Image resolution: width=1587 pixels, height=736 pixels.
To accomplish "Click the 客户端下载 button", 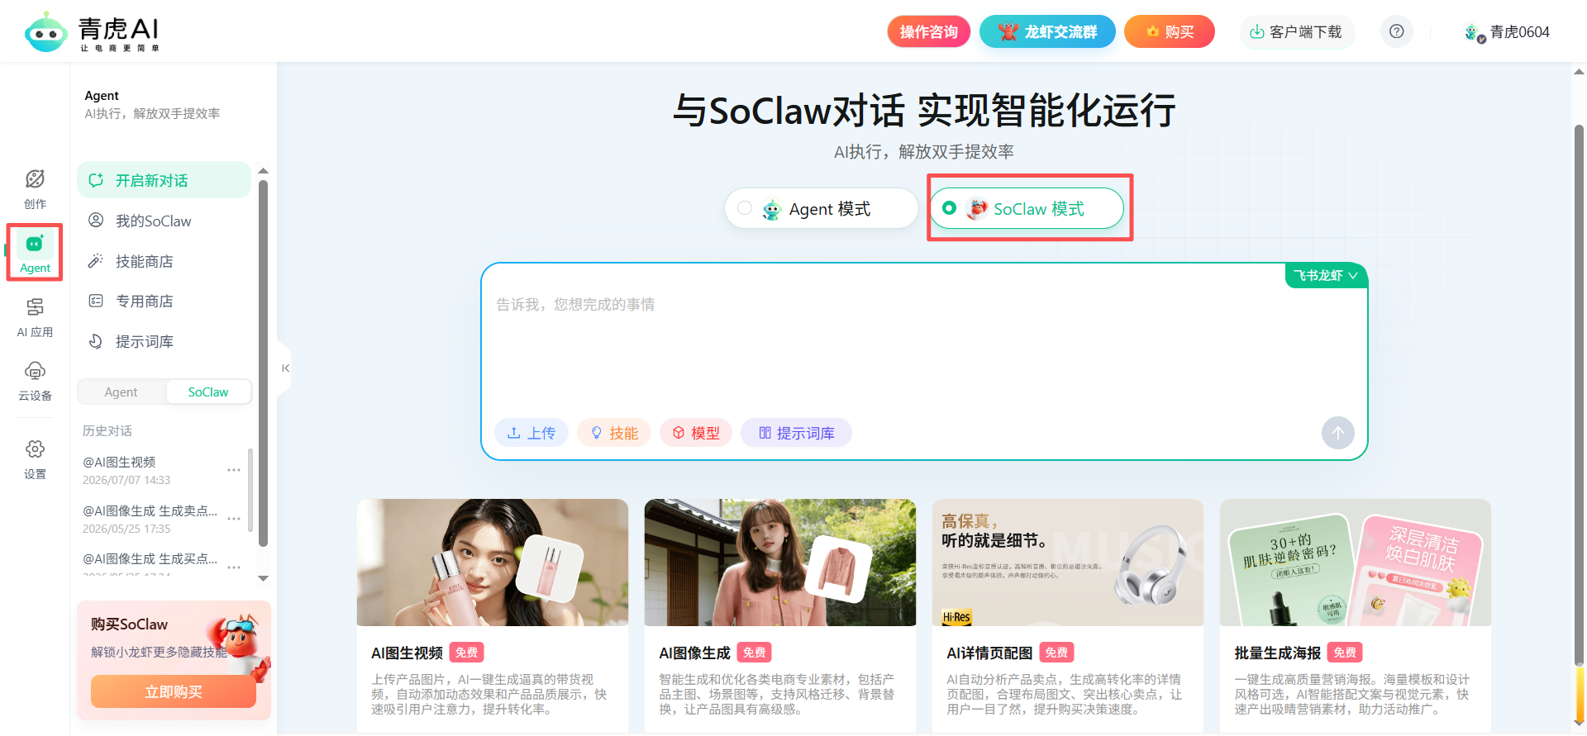I will 1296,31.
